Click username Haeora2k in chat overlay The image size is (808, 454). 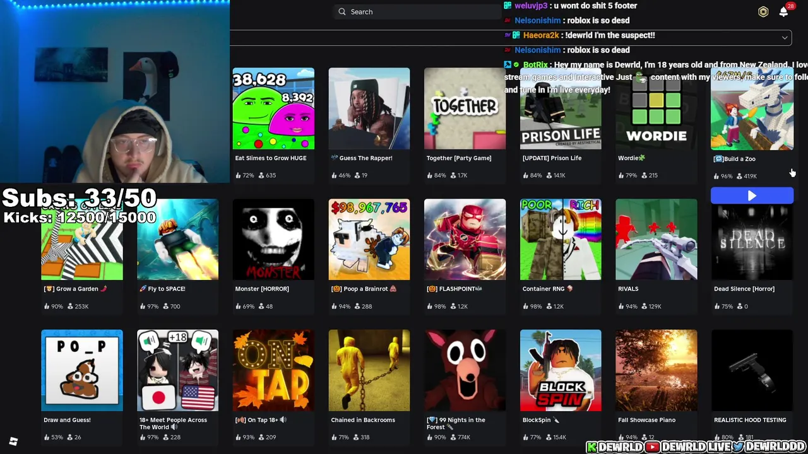tap(541, 35)
